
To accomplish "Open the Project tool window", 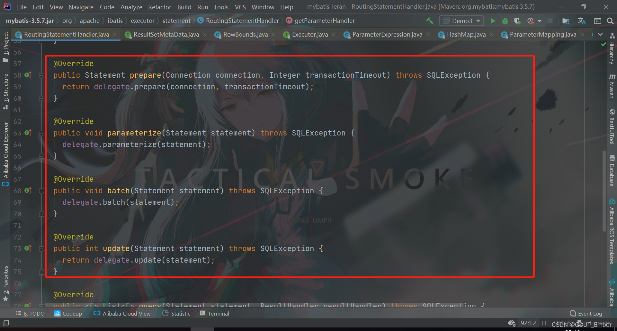I will pyautogui.click(x=5, y=47).
